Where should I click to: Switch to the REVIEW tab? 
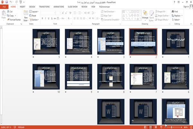[84, 7]
